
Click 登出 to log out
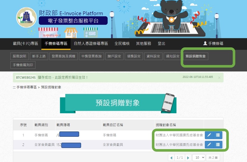click(161, 43)
